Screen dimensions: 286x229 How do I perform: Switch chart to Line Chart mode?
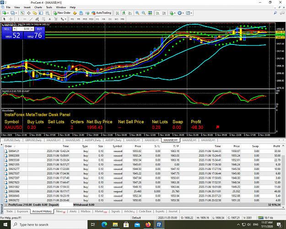(x=130, y=13)
